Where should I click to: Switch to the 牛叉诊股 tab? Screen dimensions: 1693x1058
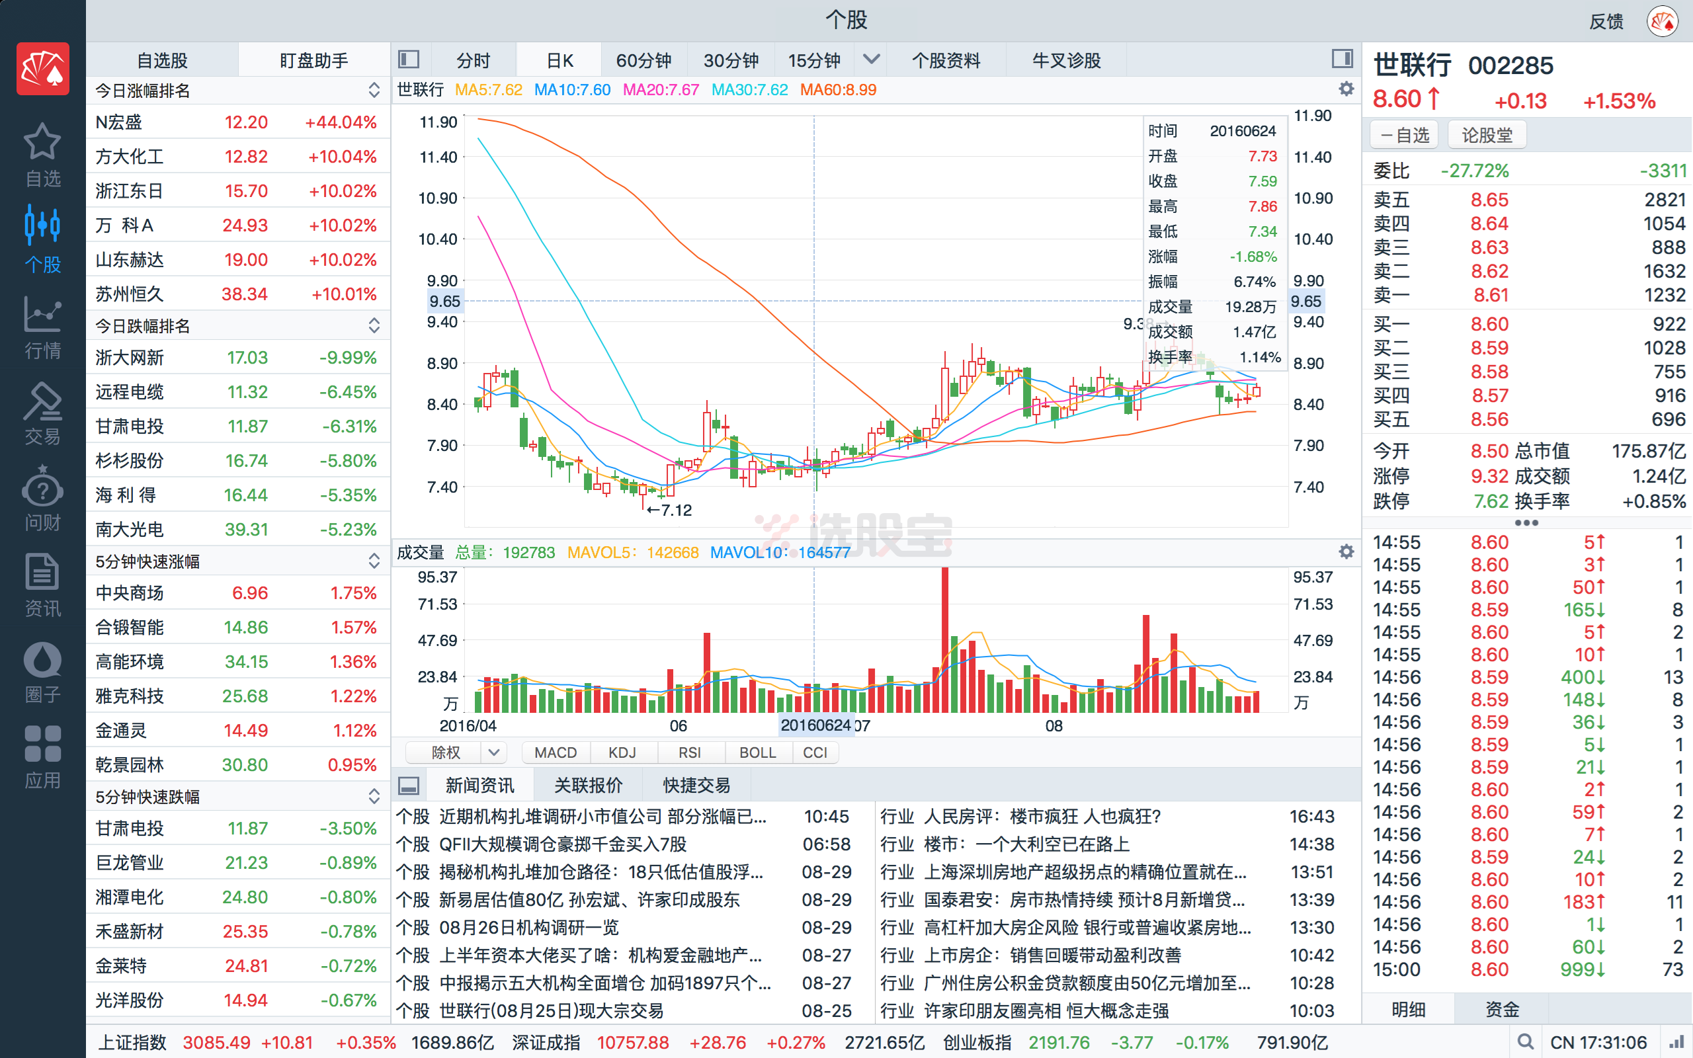(x=1065, y=60)
